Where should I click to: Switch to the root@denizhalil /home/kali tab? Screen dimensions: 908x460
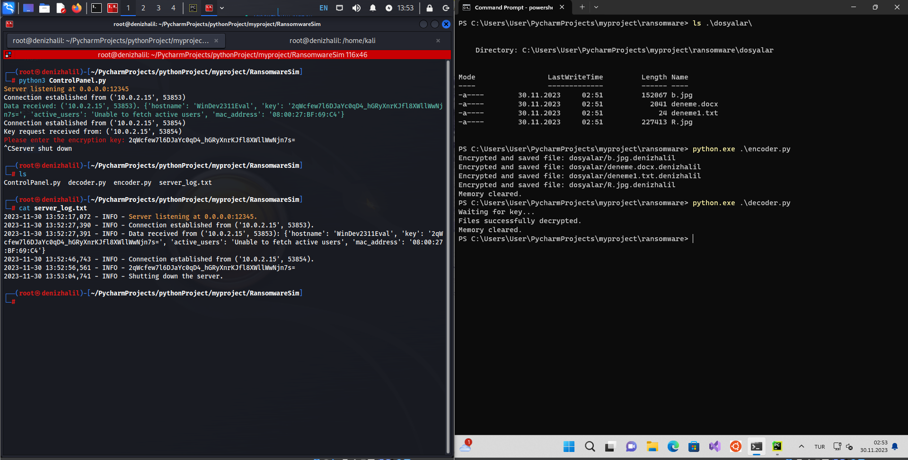point(332,41)
